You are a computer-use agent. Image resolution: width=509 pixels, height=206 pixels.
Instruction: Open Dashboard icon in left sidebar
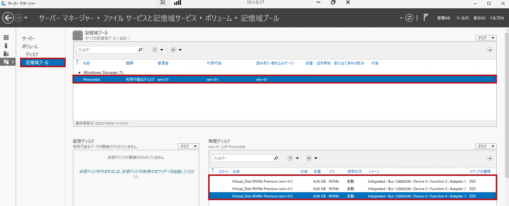6,38
